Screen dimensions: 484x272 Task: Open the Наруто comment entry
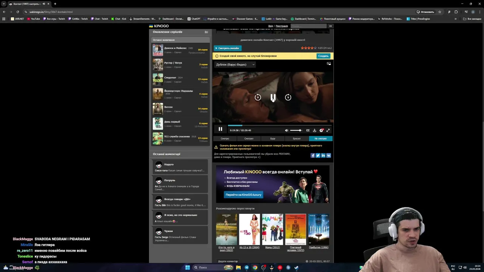pos(180,167)
